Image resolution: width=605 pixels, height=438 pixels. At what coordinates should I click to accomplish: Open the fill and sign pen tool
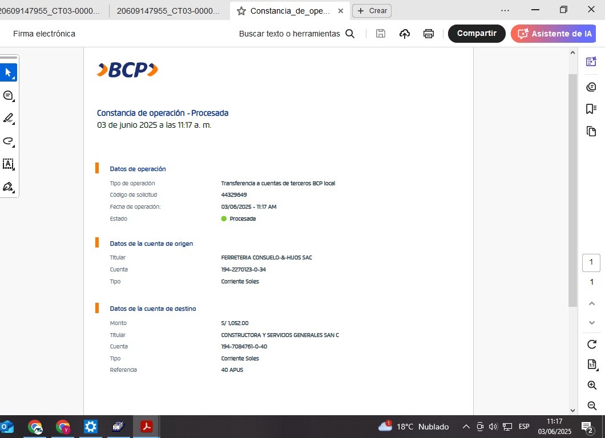(x=8, y=187)
